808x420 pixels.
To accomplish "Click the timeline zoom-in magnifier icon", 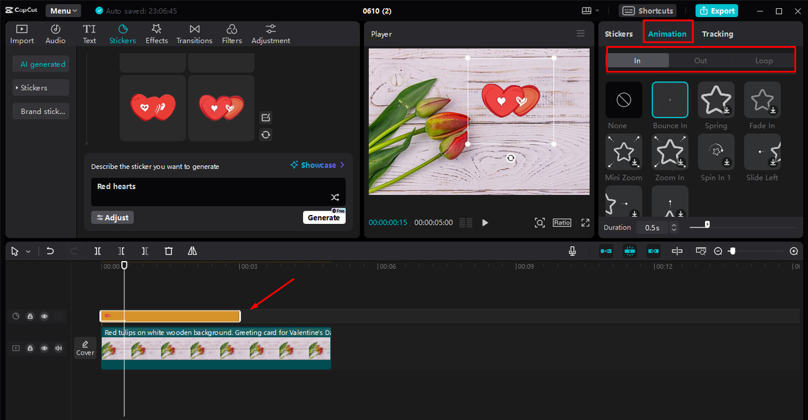I will pos(794,251).
